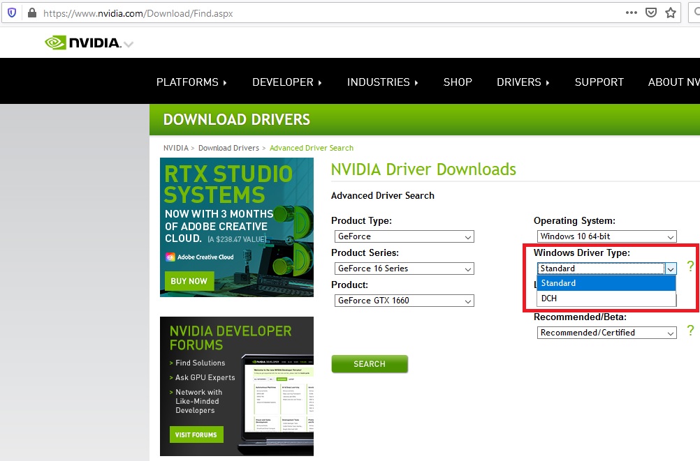
Task: Open the Product Series dropdown GeForce 16 Series
Action: 404,269
